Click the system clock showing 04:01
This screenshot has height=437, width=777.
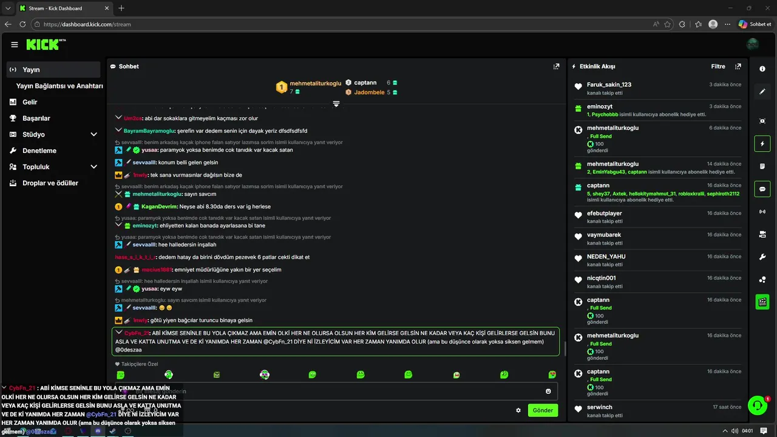point(747,431)
